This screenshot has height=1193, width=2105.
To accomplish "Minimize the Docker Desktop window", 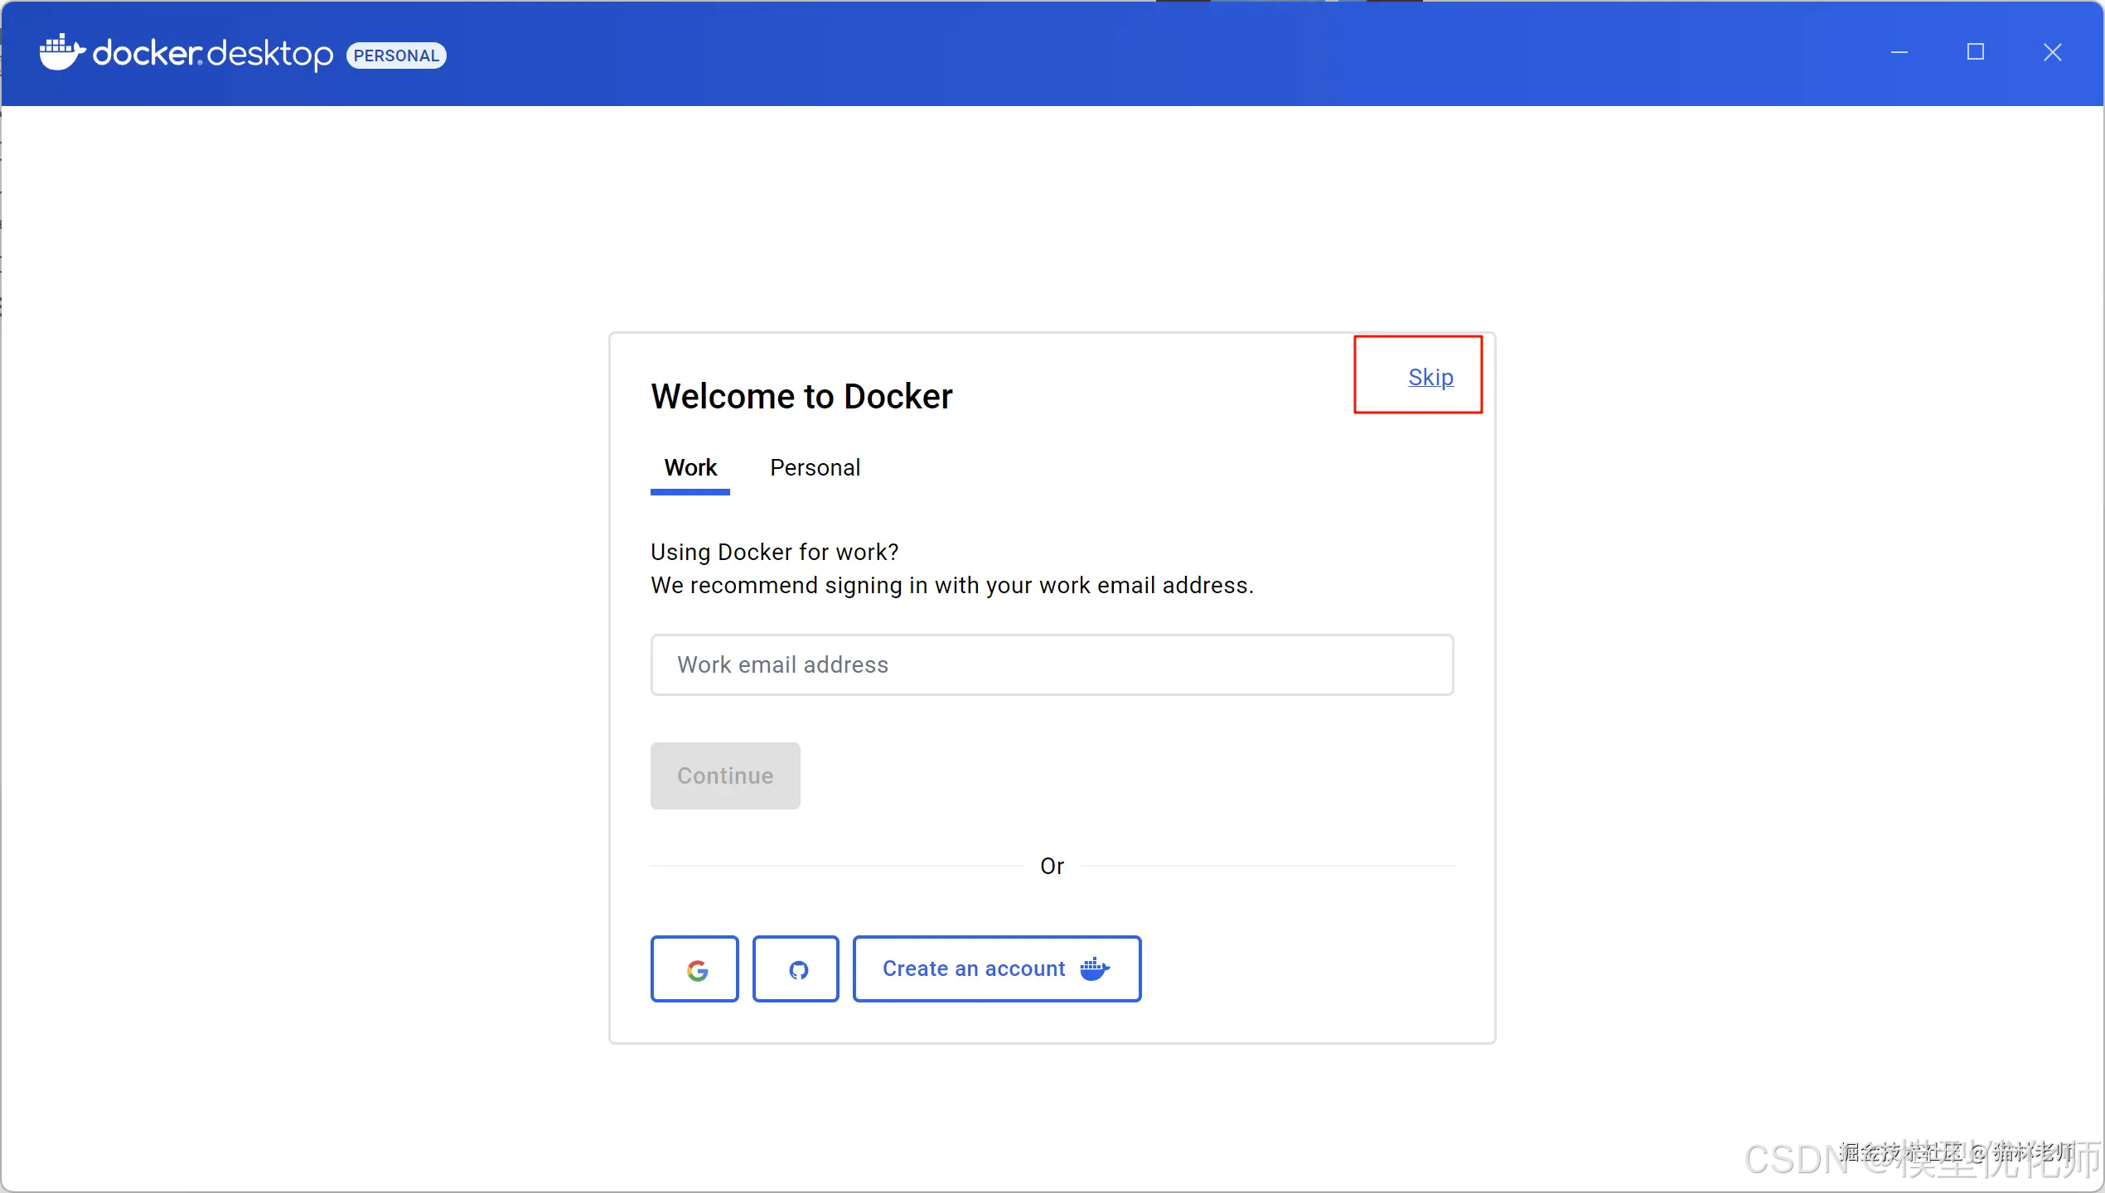I will click(1899, 53).
